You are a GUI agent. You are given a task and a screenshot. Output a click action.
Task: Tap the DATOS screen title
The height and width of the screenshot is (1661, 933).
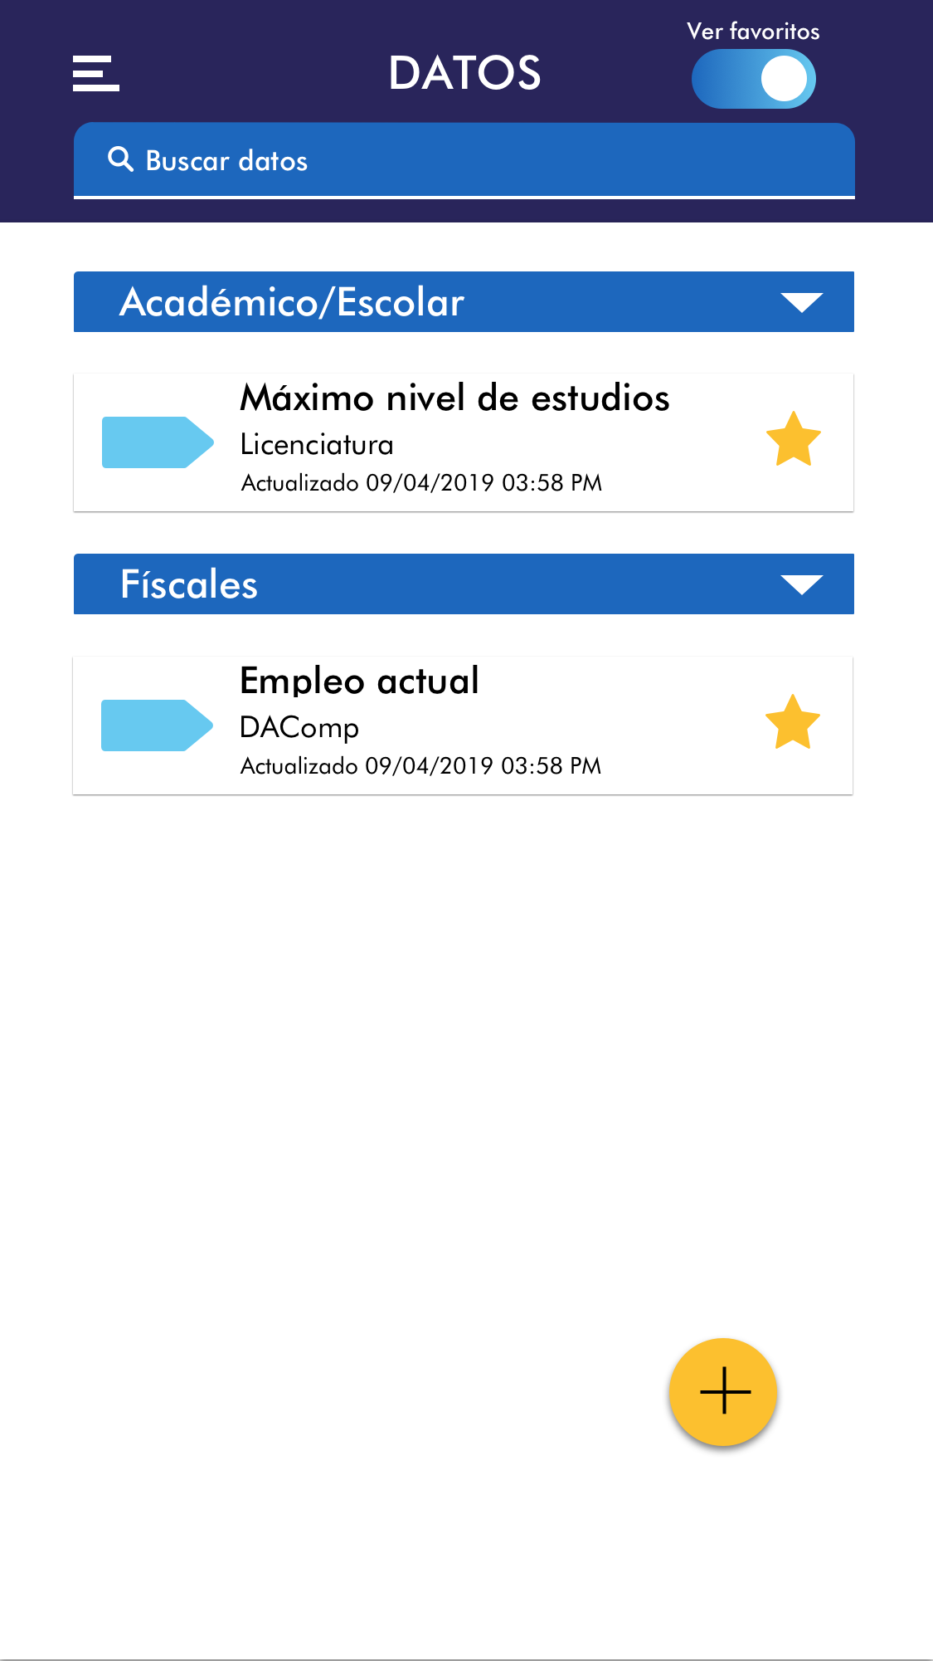[x=464, y=73]
